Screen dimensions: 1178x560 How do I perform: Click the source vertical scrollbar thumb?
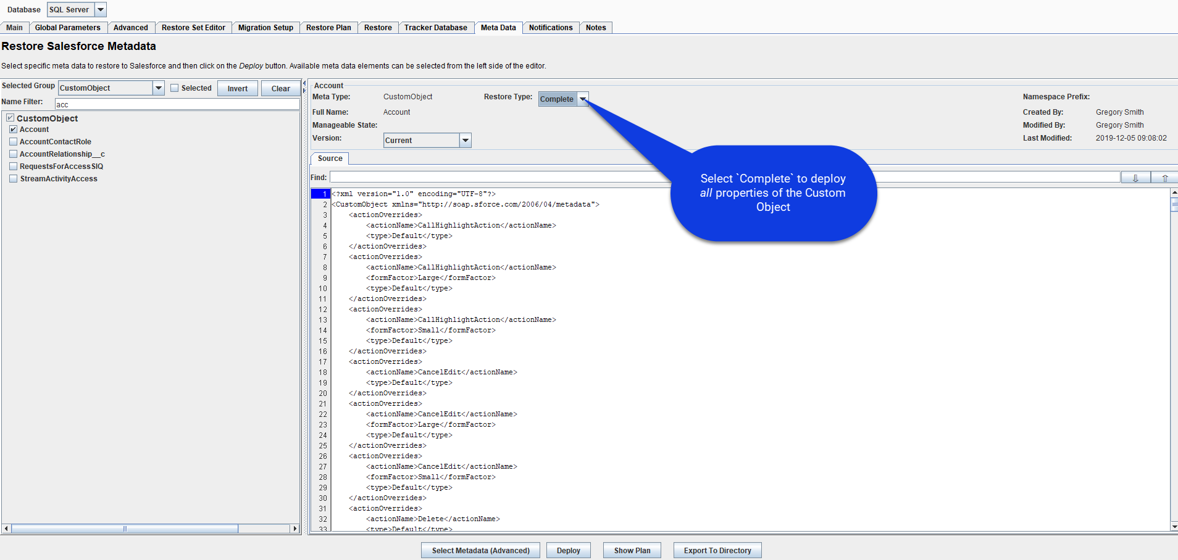1174,205
